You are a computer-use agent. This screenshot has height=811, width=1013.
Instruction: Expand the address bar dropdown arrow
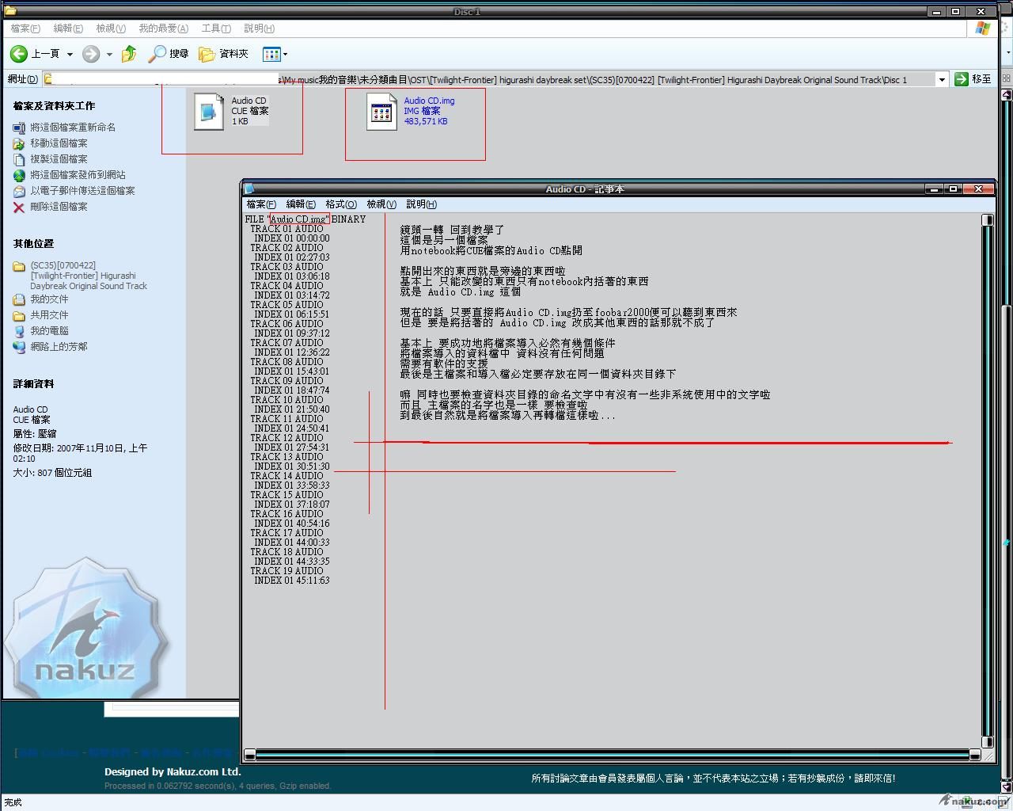coord(942,79)
